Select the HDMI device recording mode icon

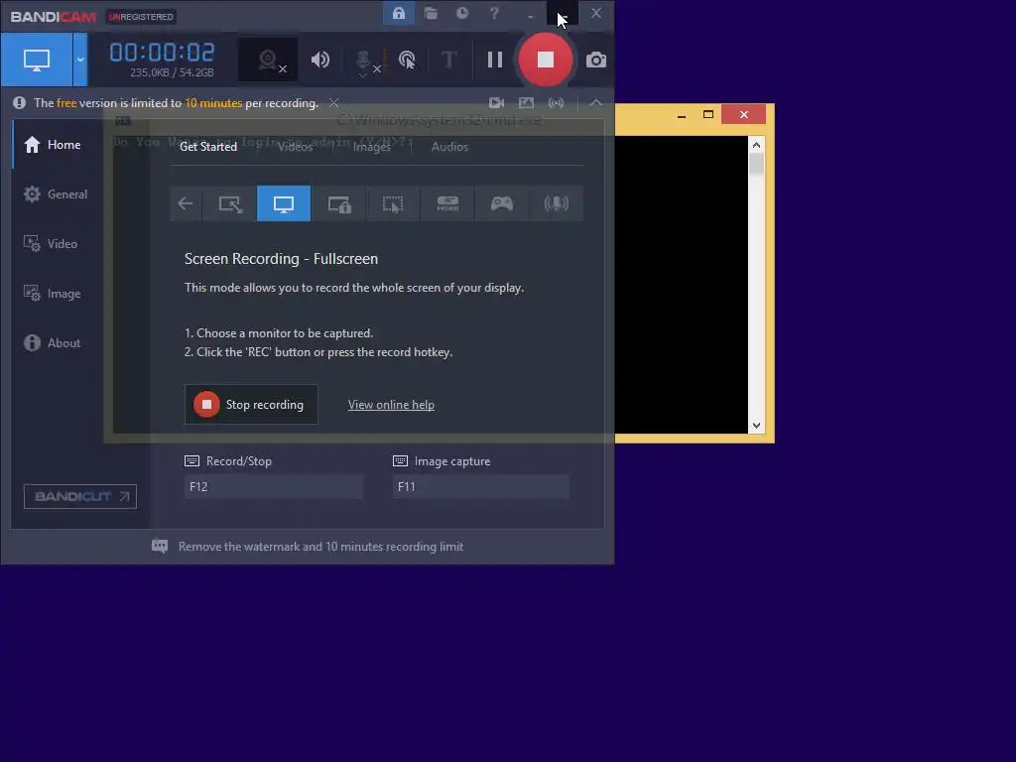coord(447,203)
